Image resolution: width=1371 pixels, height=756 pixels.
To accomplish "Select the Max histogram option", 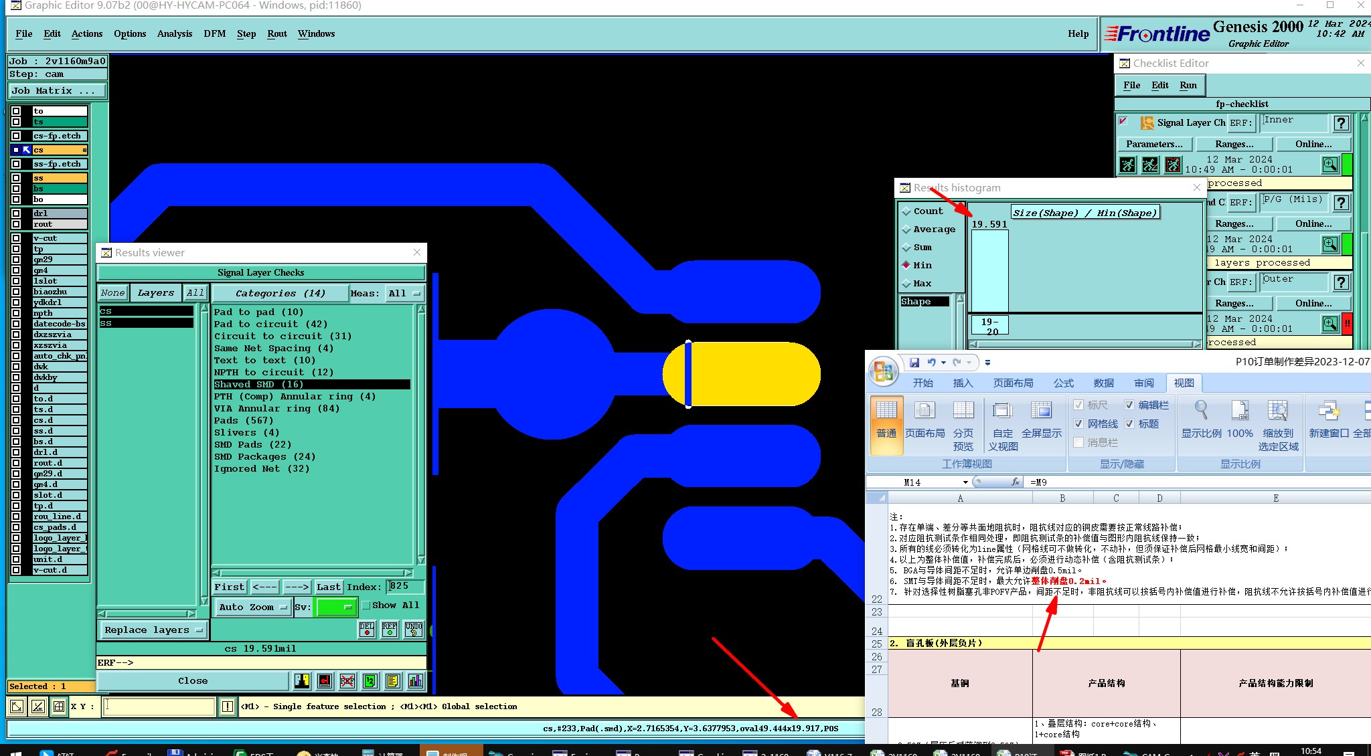I will [907, 284].
